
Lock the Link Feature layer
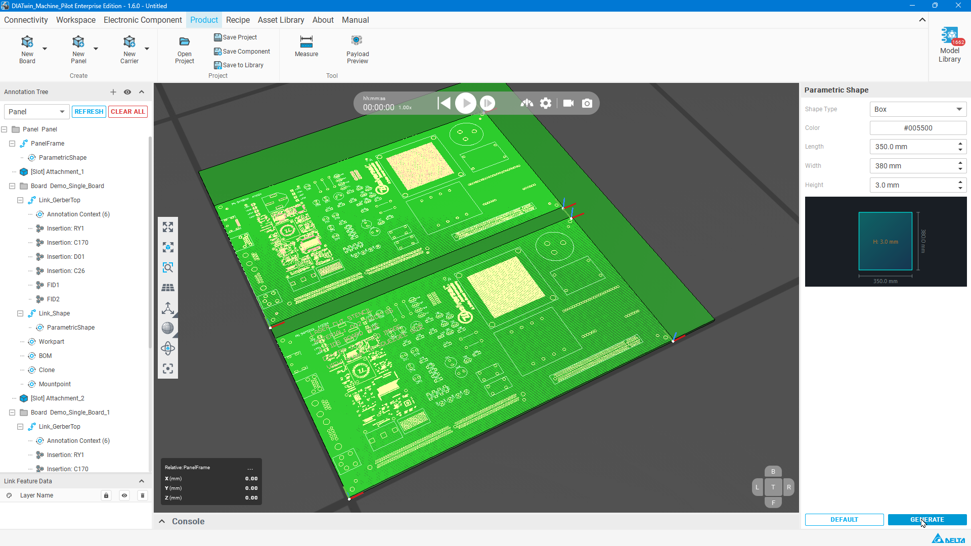106,495
